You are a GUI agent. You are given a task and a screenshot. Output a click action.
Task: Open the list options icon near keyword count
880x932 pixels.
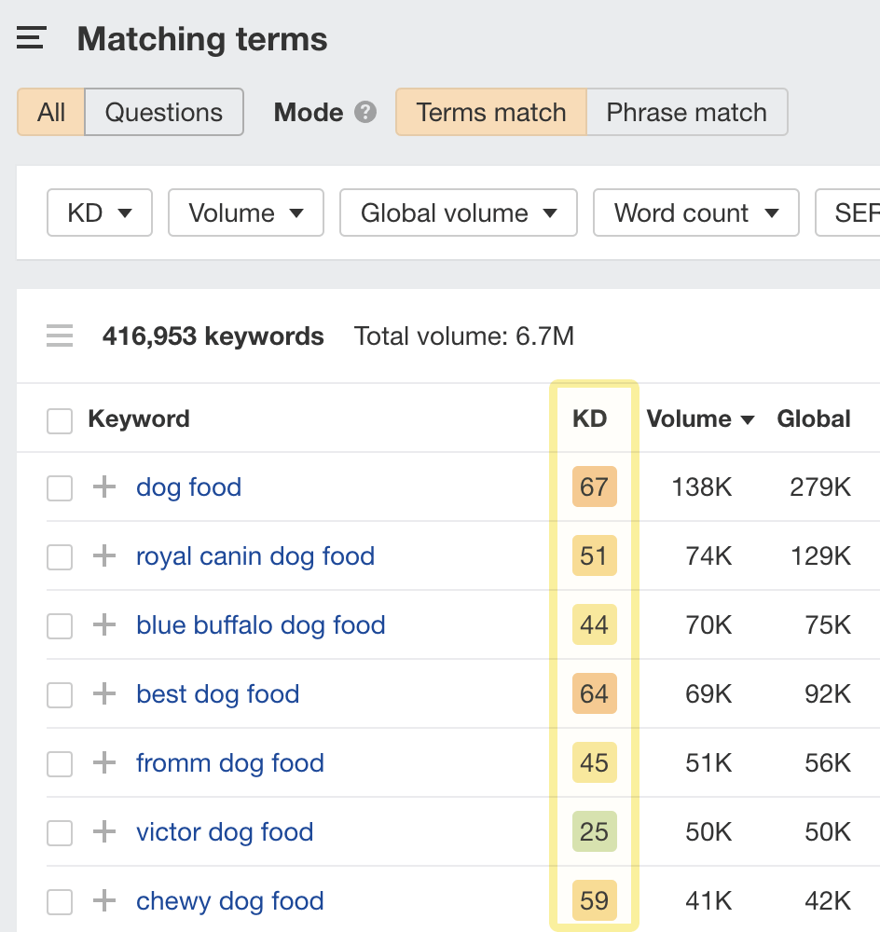[59, 336]
